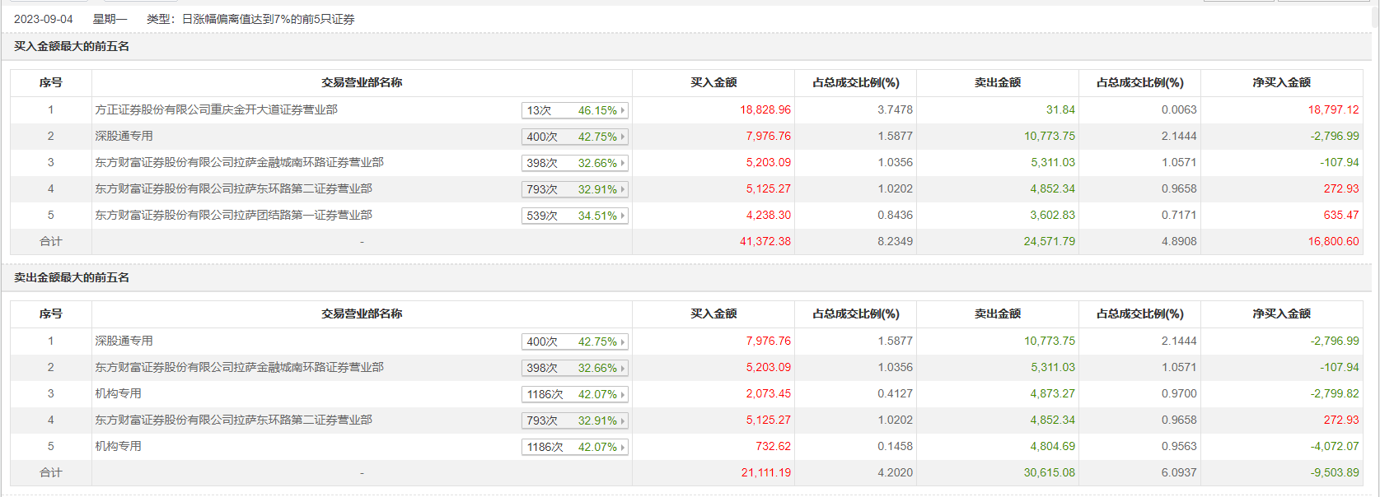The height and width of the screenshot is (497, 1380).
Task: Click the 400次 42.75% arrow in the buy table
Action: click(x=623, y=137)
